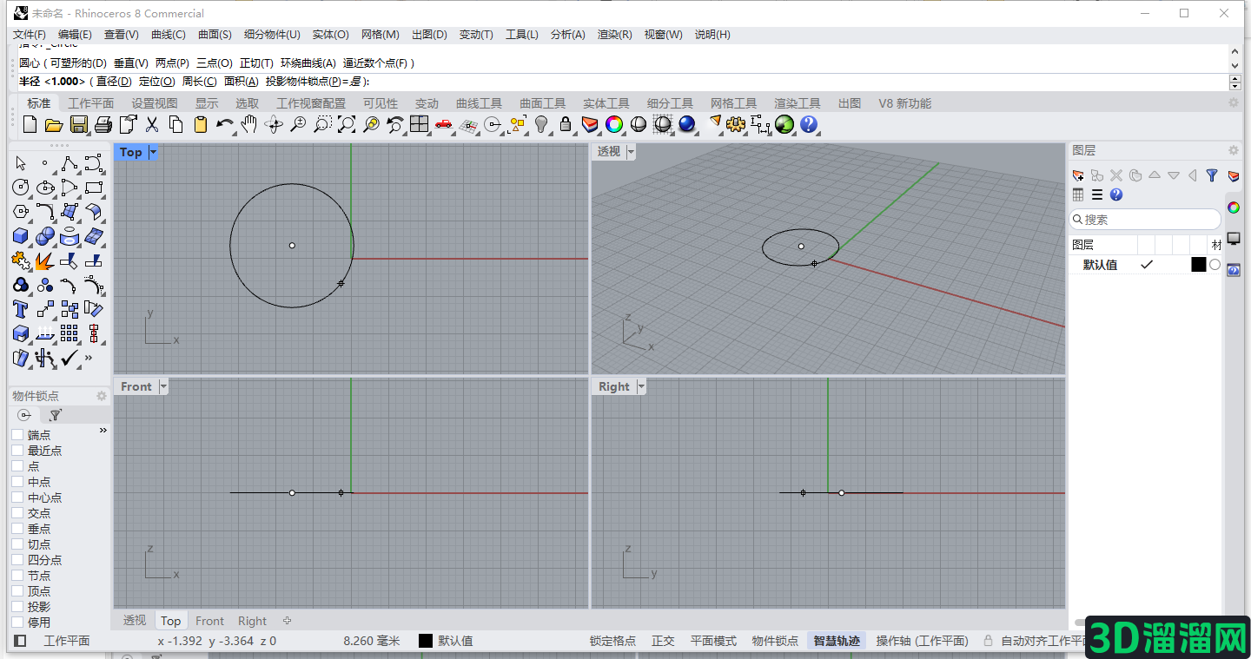Click the layer filter funnel icon

(1212, 175)
